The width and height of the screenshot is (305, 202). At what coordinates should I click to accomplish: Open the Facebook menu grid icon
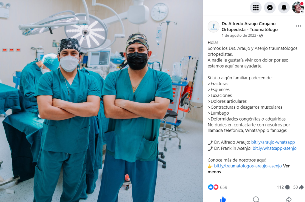click(x=256, y=8)
